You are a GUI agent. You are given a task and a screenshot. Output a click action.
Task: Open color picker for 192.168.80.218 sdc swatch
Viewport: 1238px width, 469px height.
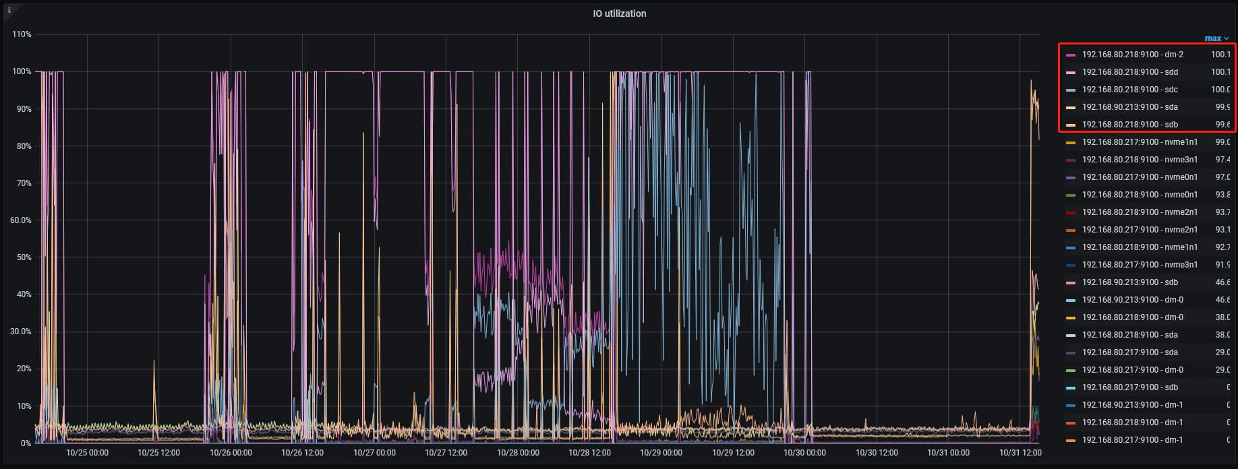click(x=1071, y=90)
